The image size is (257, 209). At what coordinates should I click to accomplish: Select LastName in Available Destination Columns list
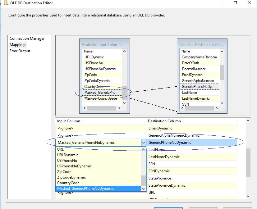[200, 93]
